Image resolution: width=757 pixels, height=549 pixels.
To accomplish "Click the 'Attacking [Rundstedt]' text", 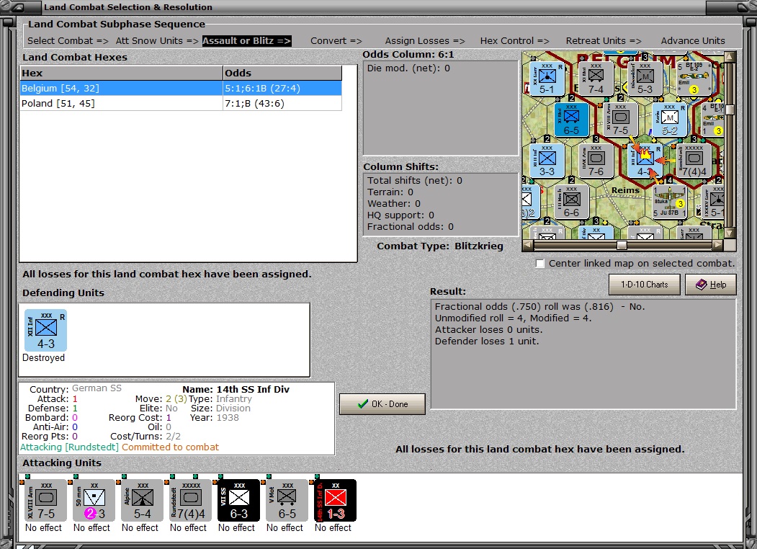I will pos(69,447).
